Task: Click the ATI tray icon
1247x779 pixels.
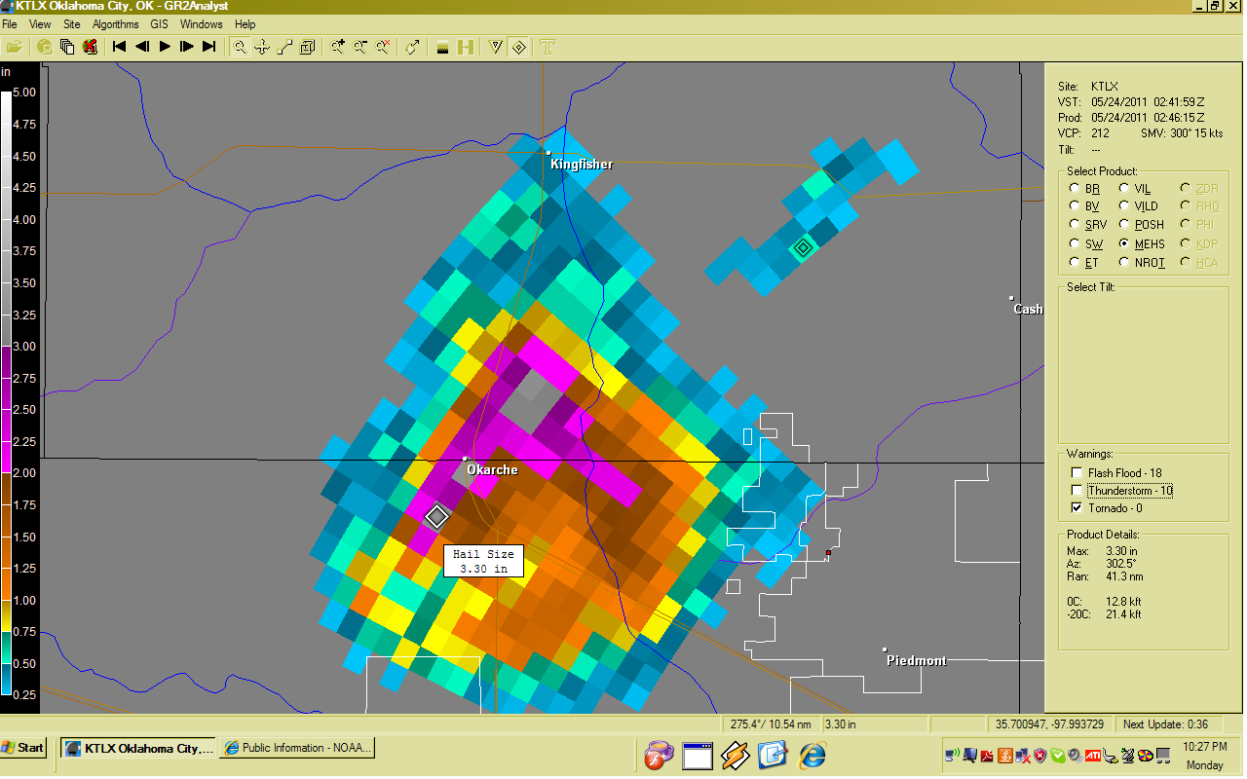Action: 1094,755
